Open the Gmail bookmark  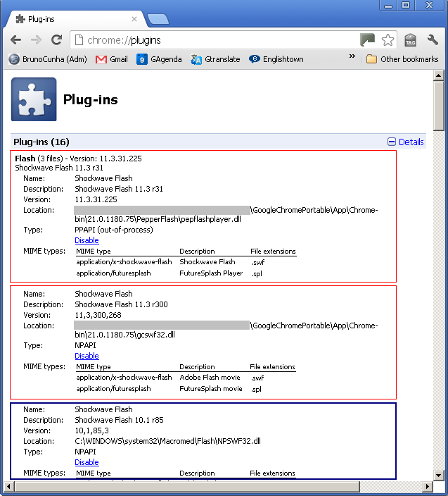[112, 59]
